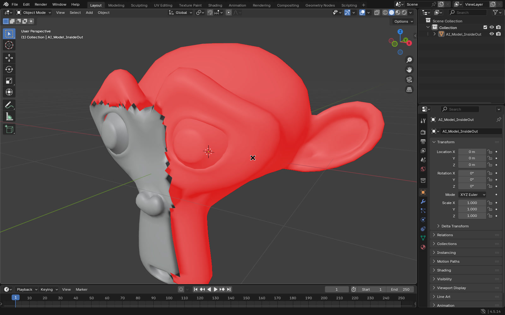Click frame 100 on the timeline ruler
This screenshot has width=505, height=315.
click(169, 298)
